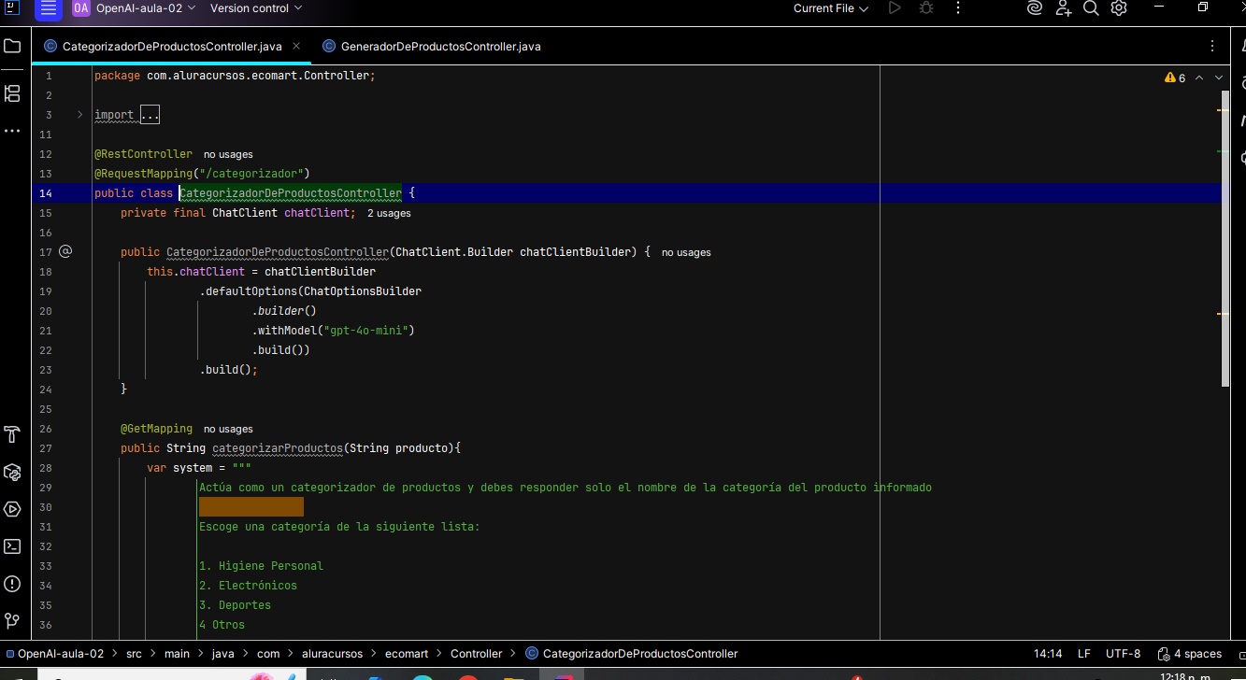Open the main hamburger menu
This screenshot has width=1246, height=680.
click(49, 8)
